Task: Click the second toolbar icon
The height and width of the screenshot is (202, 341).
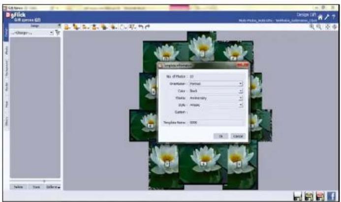Action: pyautogui.click(x=76, y=27)
